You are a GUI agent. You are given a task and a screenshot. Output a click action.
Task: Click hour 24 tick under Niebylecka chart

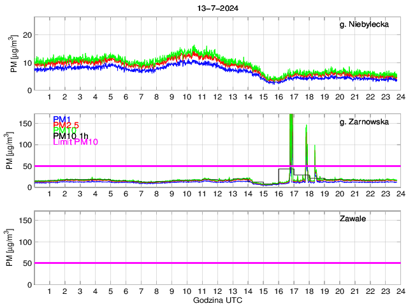[400, 98]
